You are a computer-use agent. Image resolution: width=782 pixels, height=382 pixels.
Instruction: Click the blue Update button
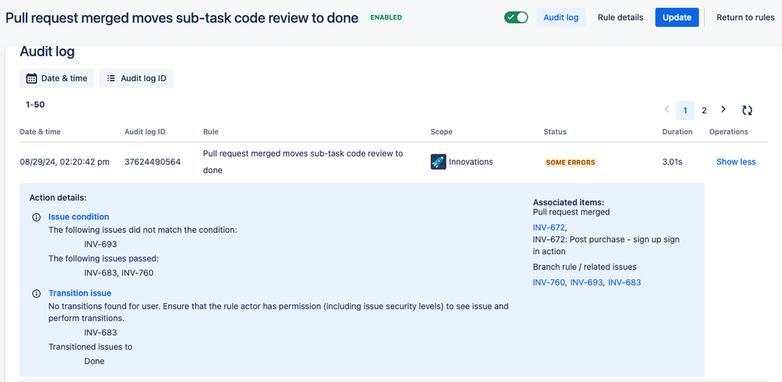[677, 17]
